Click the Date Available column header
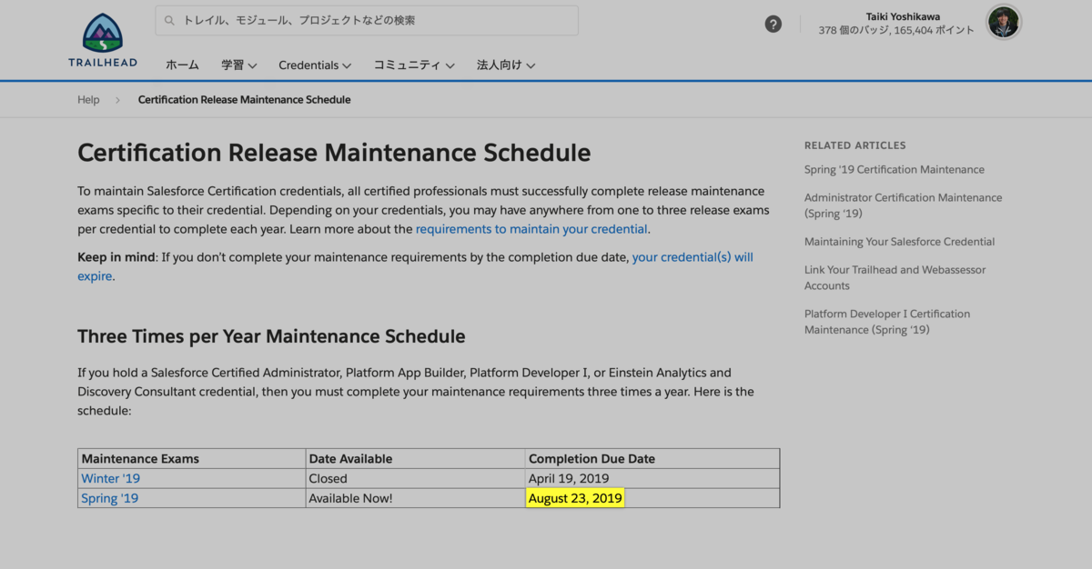This screenshot has width=1092, height=569. coord(416,458)
